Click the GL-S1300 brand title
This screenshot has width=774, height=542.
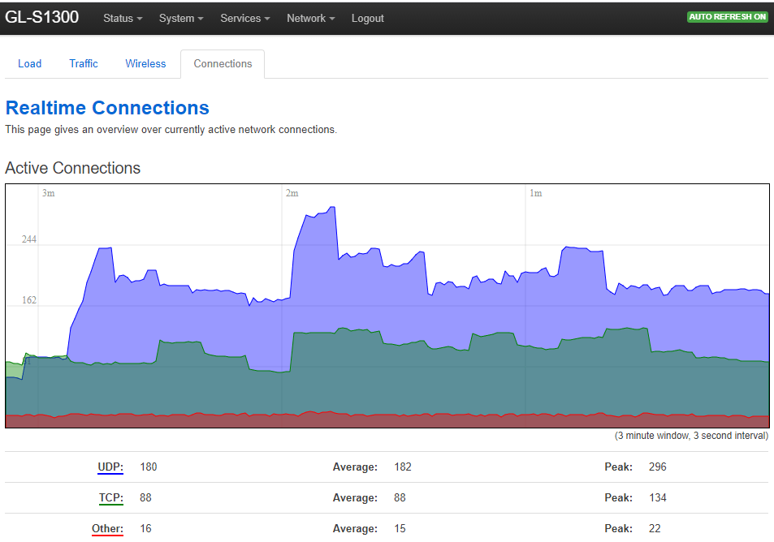coord(42,17)
